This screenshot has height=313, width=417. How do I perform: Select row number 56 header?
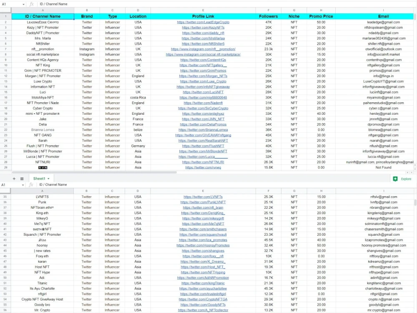5,310
